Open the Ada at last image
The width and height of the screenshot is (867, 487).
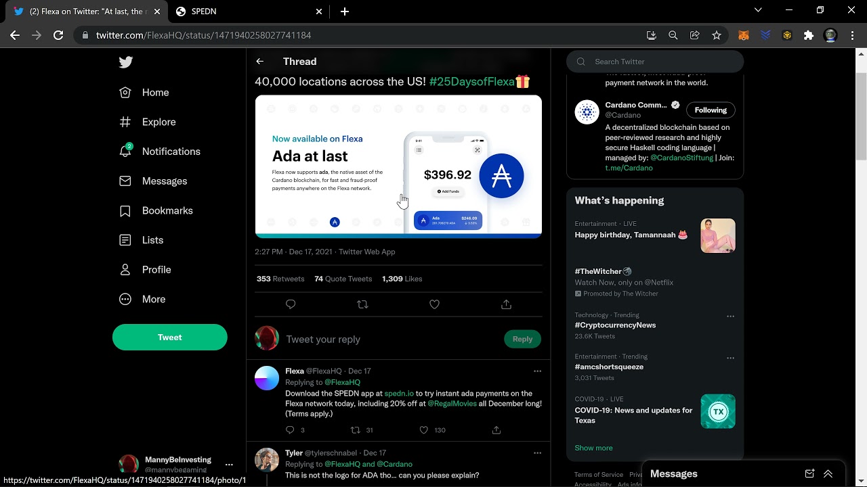click(x=398, y=166)
